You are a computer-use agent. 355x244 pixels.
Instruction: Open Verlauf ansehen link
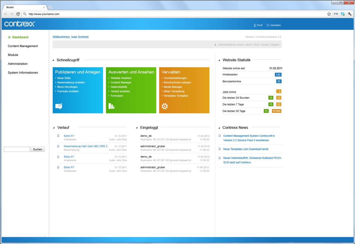click(120, 91)
